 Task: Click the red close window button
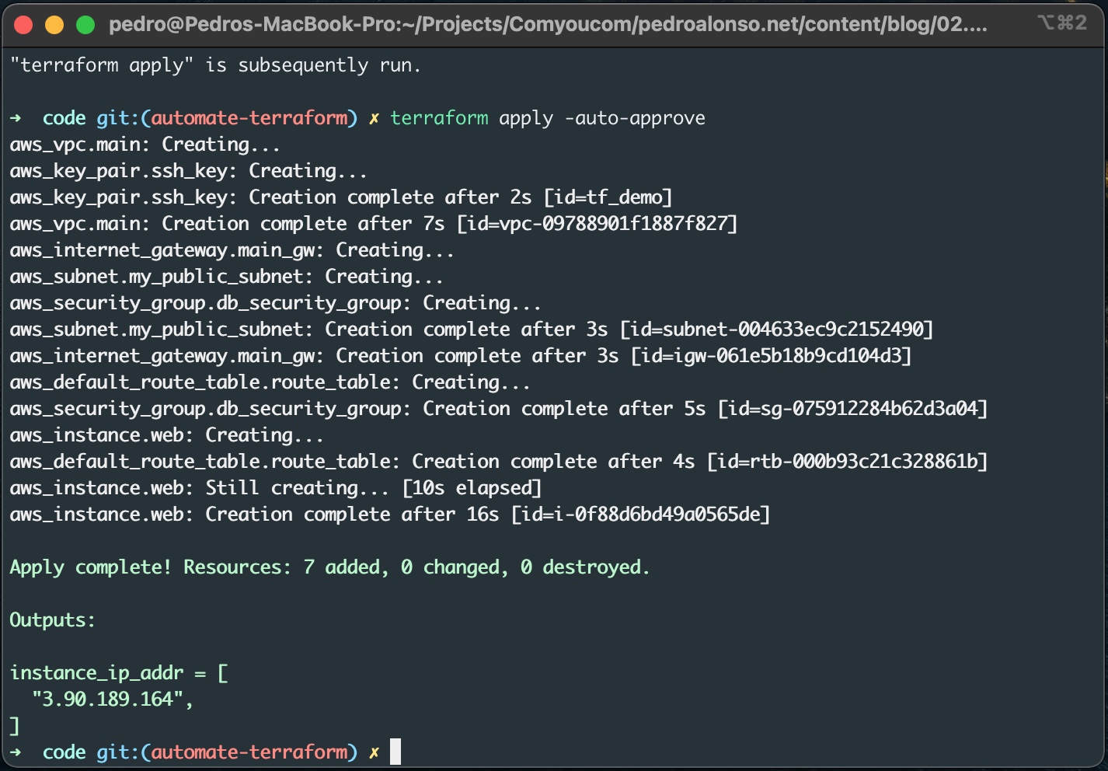[23, 25]
